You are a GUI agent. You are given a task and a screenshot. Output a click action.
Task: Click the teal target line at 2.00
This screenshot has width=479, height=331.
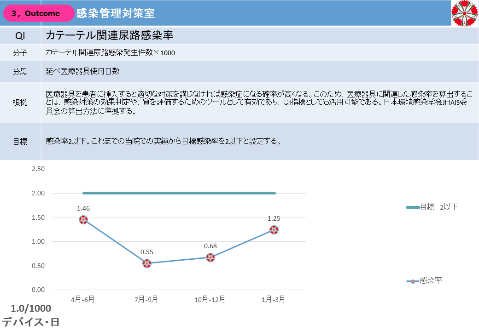[x=179, y=193]
